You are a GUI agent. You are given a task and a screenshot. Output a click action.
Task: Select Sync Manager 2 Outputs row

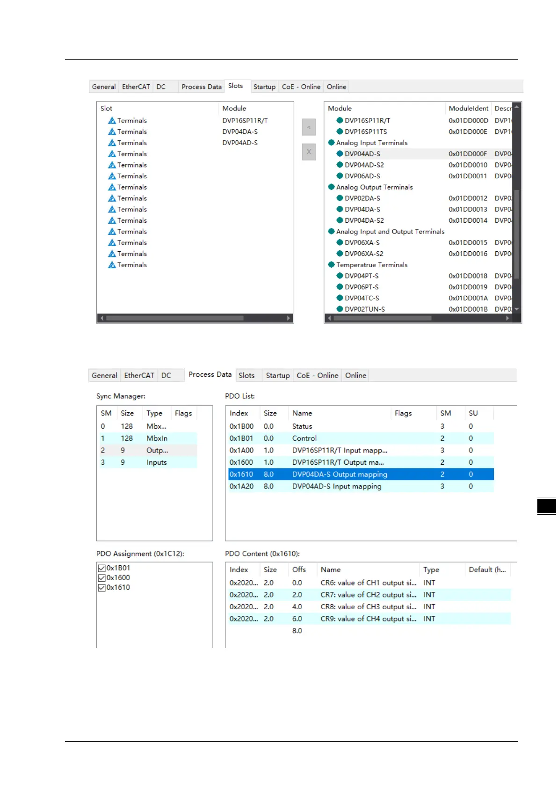(x=148, y=451)
